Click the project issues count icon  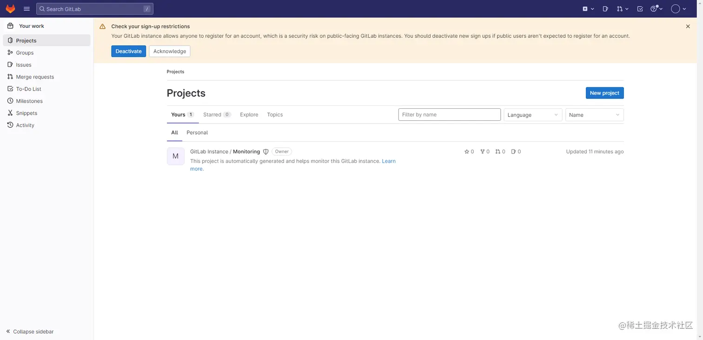tap(513, 151)
